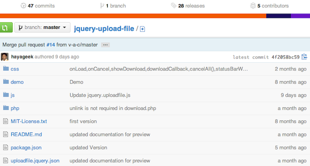Click the create new file icon
This screenshot has height=166, width=310.
click(x=142, y=29)
